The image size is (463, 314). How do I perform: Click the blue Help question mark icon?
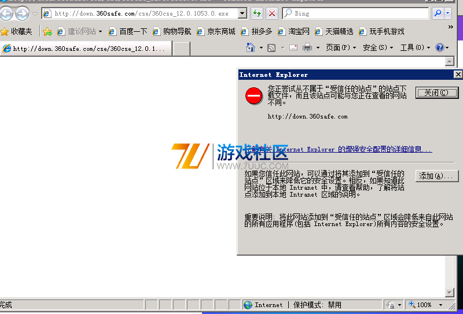point(440,47)
